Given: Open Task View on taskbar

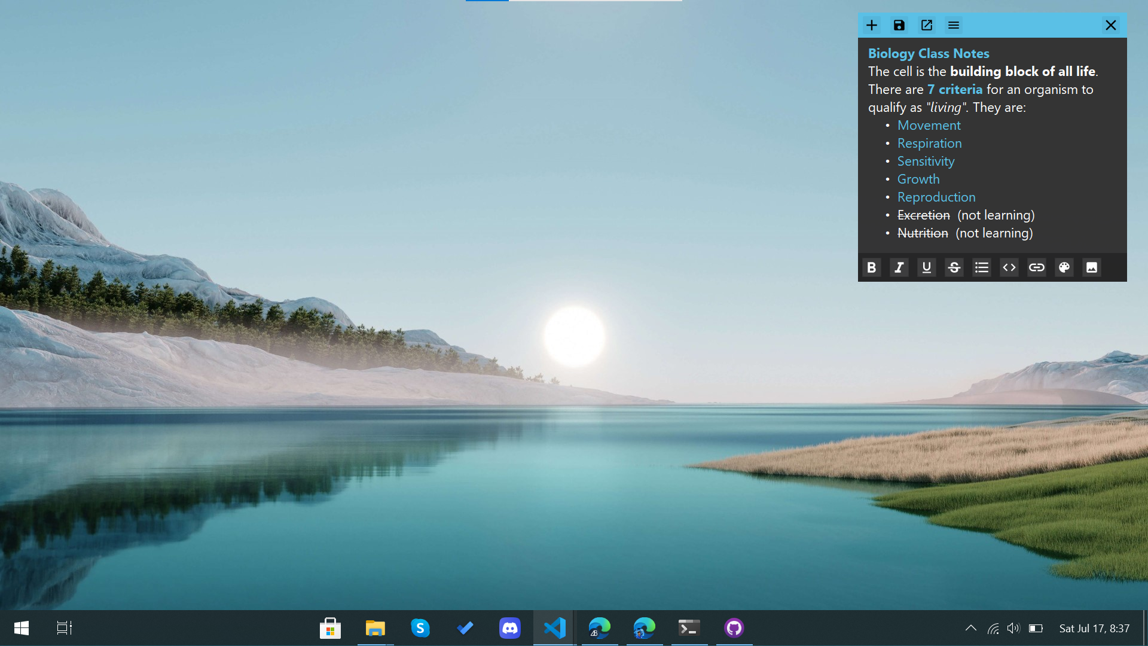Looking at the screenshot, I should click(x=64, y=628).
